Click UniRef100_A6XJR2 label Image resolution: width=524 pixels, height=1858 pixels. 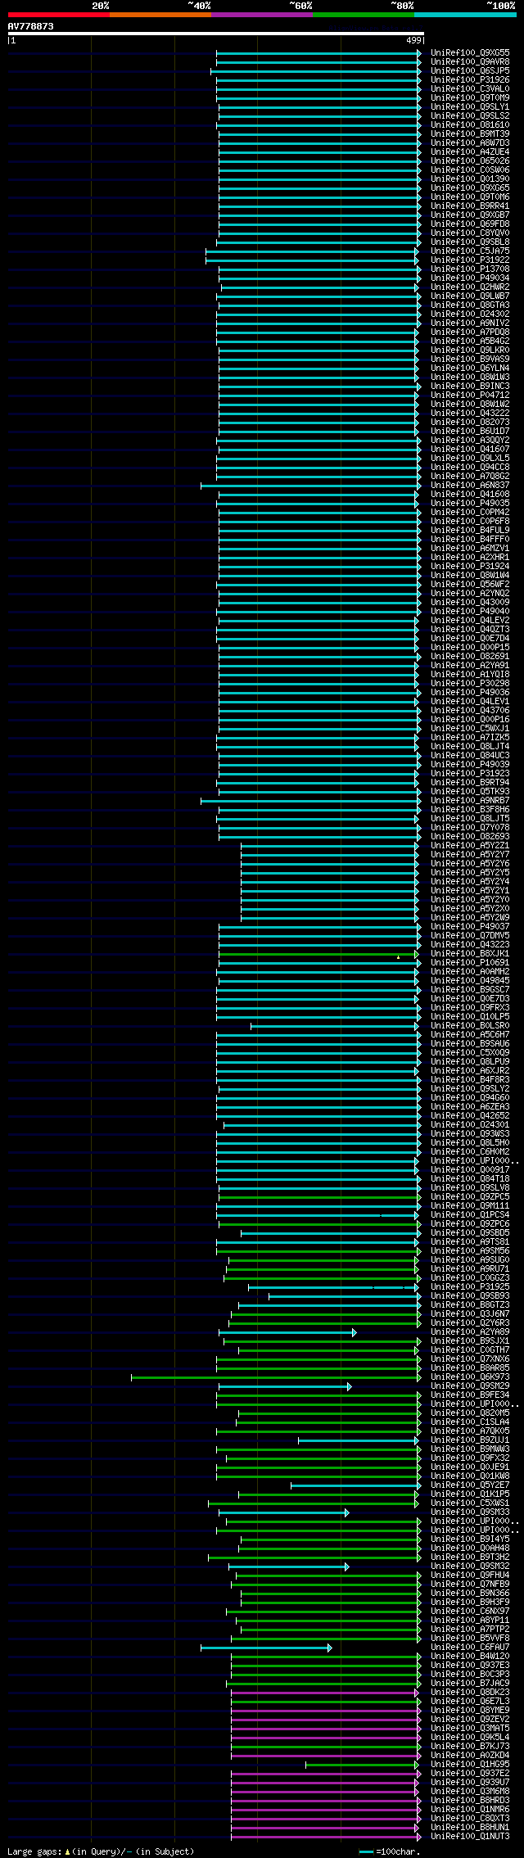[470, 1071]
